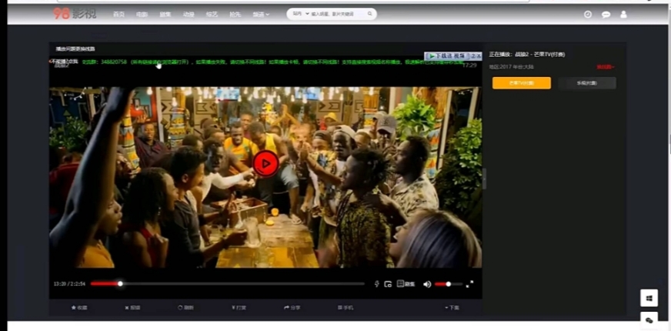The width and height of the screenshot is (671, 331).
Task: Enter fullscreen with the expand icon
Action: 469,284
